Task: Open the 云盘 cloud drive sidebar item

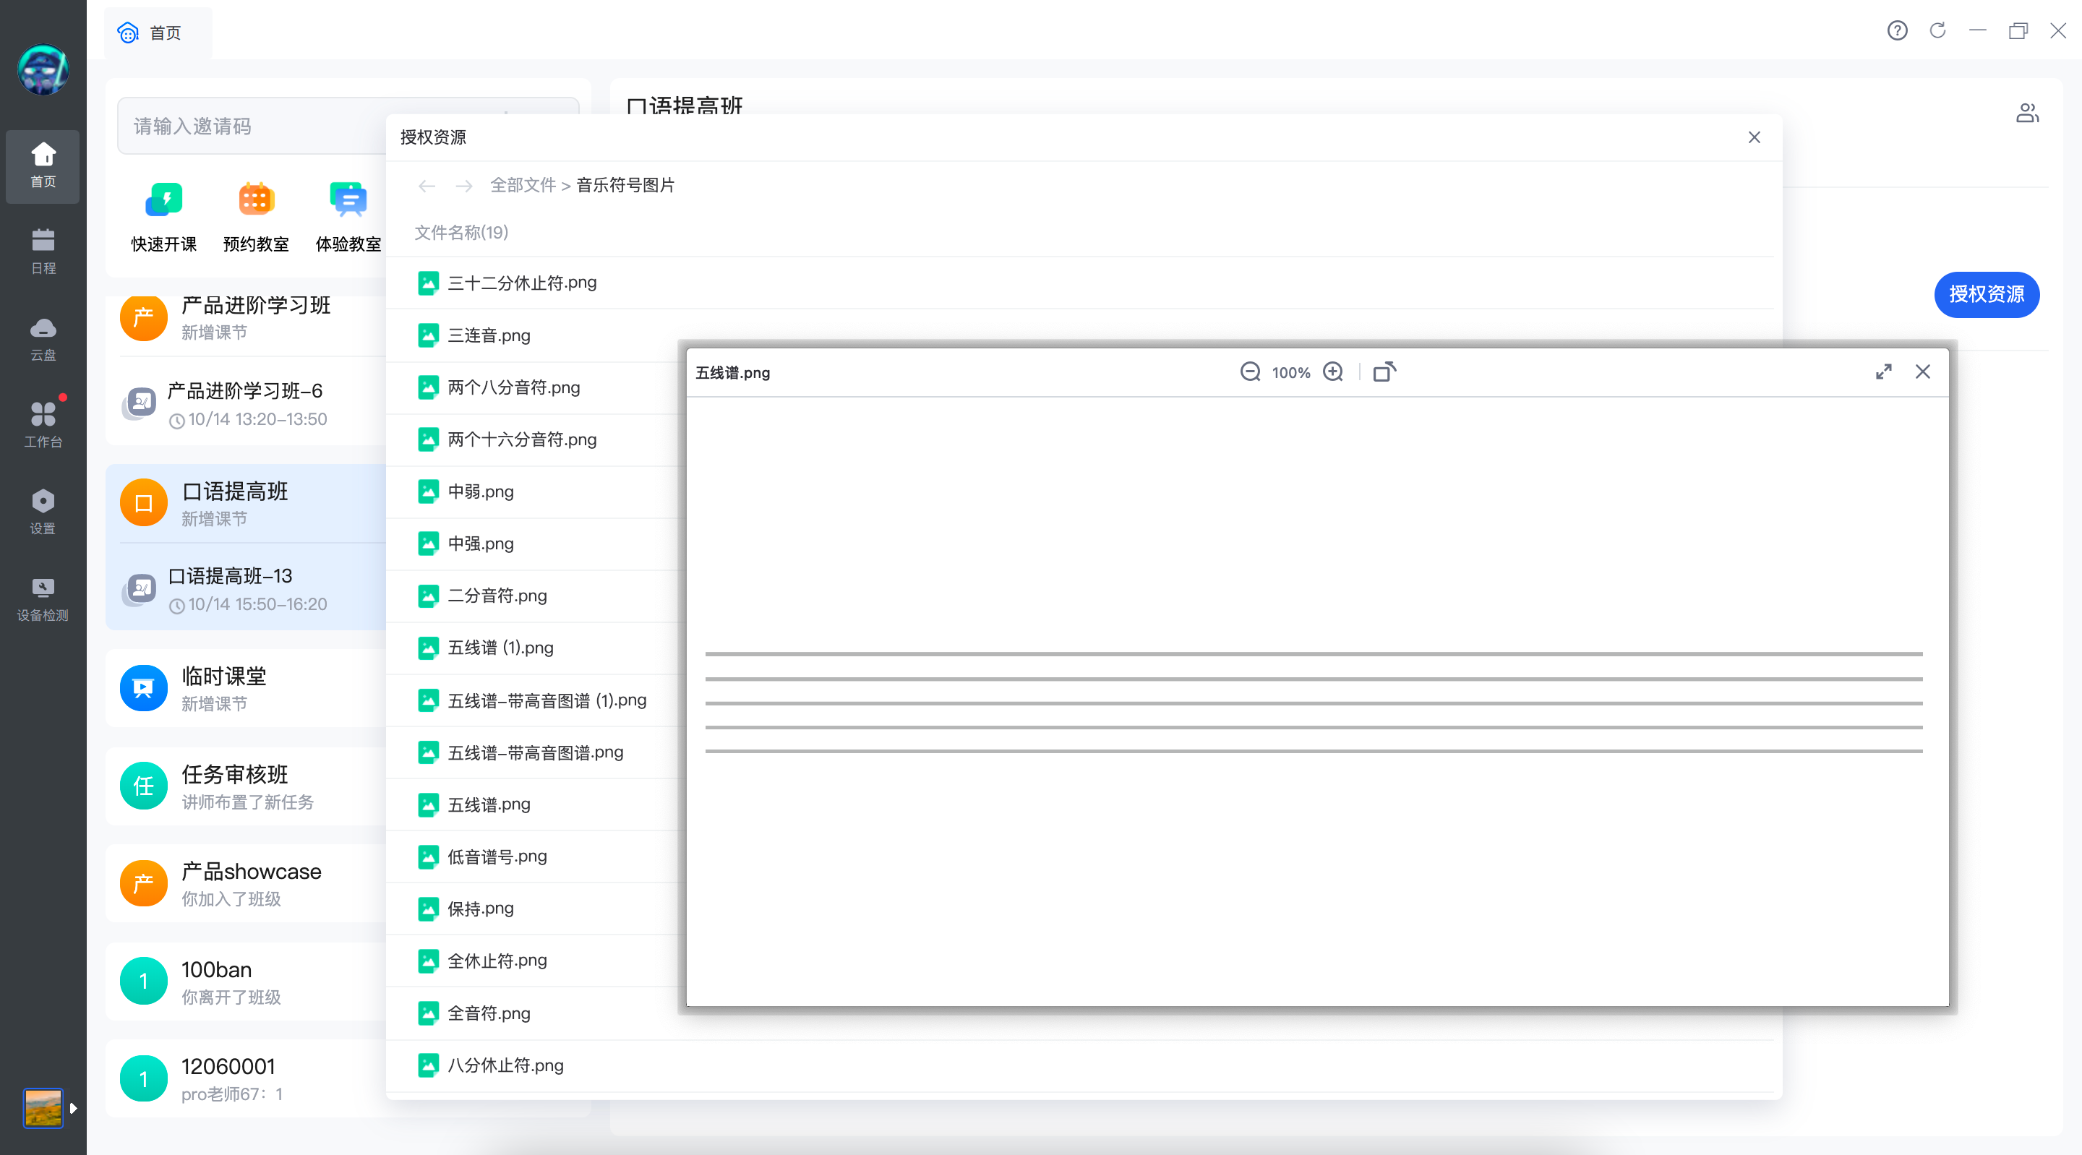Action: coord(43,340)
